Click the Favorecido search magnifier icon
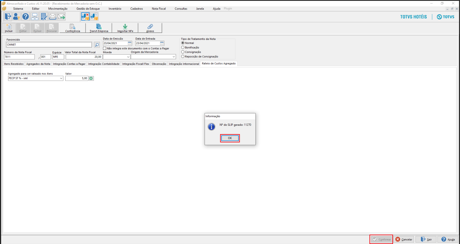The image size is (460, 244). 97,45
